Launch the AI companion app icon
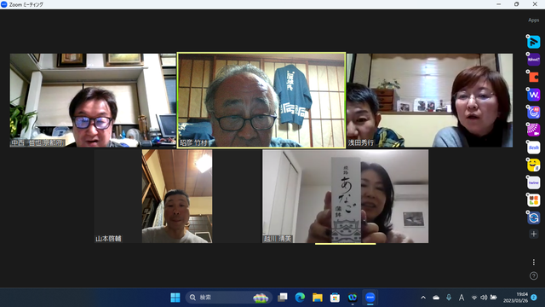Image resolution: width=545 pixels, height=307 pixels. pos(534,113)
